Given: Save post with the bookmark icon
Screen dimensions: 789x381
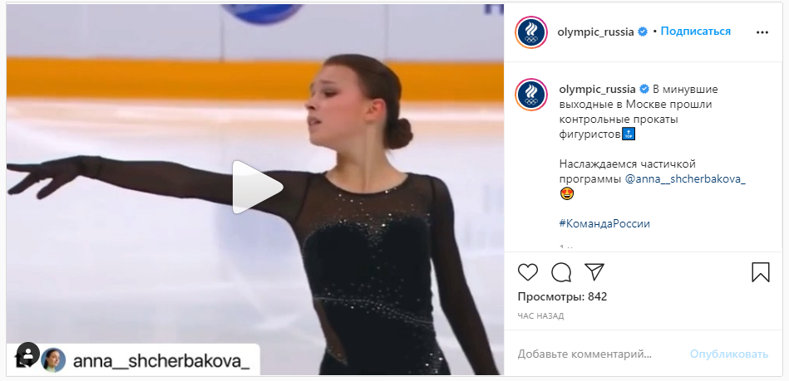Looking at the screenshot, I should [761, 272].
